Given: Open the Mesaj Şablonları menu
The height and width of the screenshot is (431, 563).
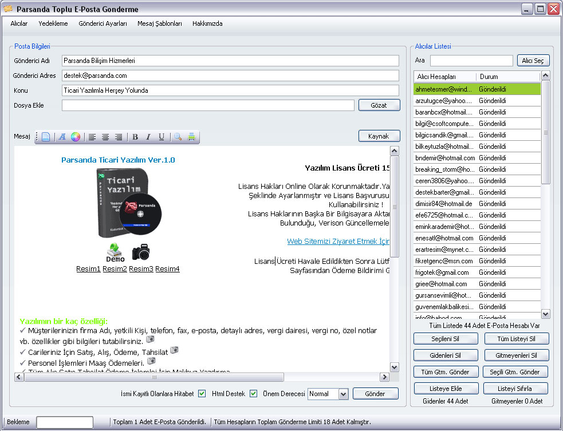Looking at the screenshot, I should (x=160, y=23).
